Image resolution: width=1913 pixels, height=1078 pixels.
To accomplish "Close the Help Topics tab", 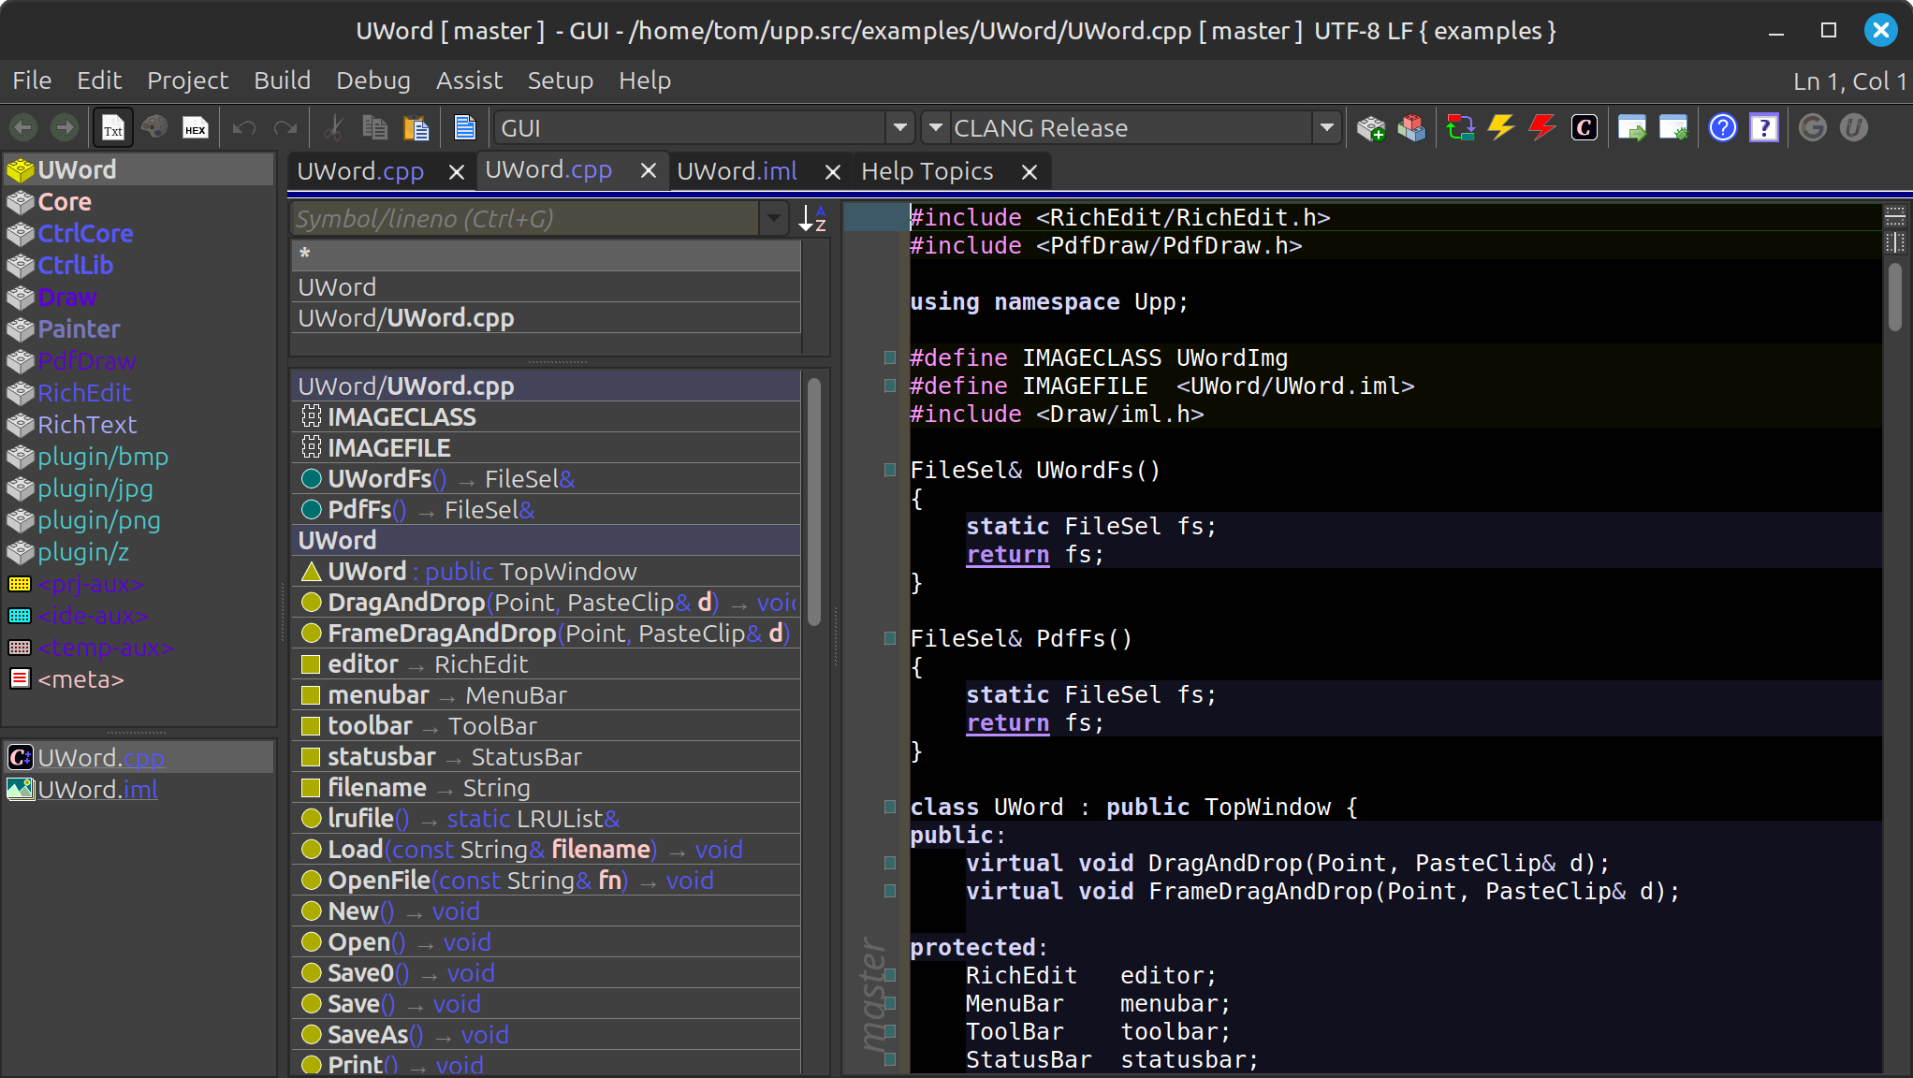I will [x=1030, y=172].
